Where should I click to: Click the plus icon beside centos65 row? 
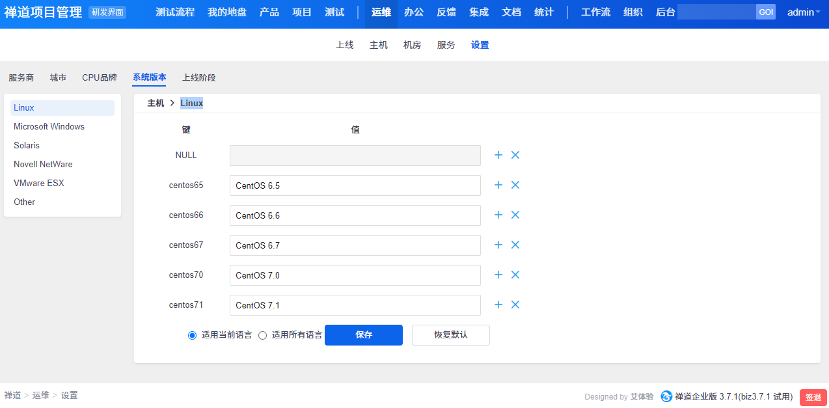point(498,185)
